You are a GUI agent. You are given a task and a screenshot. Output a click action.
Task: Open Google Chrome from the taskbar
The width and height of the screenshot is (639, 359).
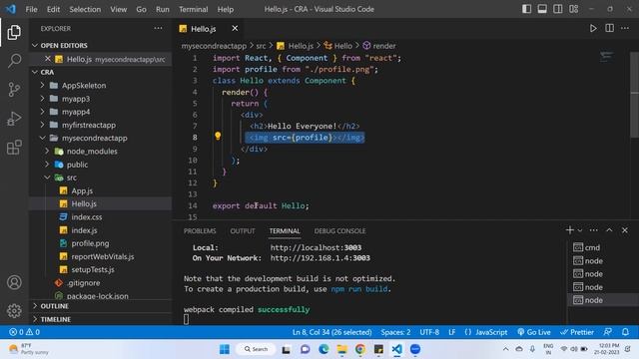tap(359, 349)
